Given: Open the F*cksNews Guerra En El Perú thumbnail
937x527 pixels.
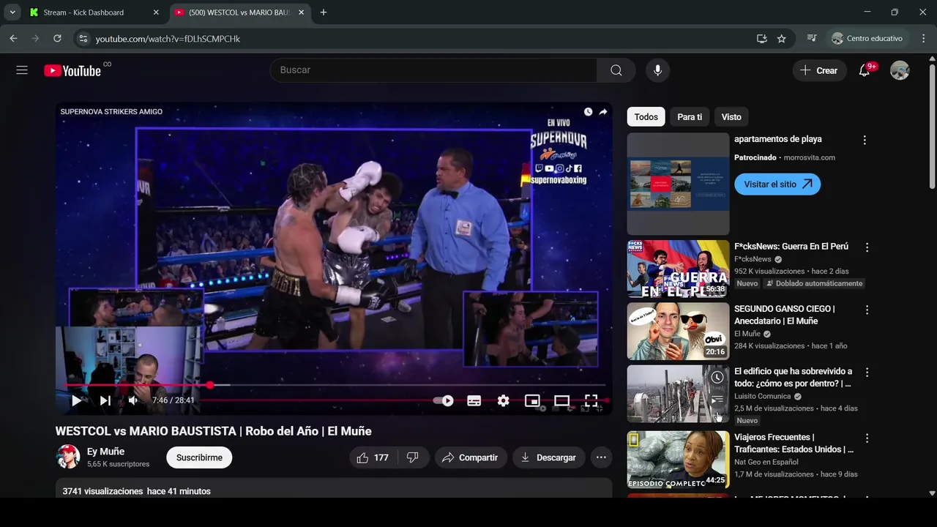Looking at the screenshot, I should click(678, 269).
